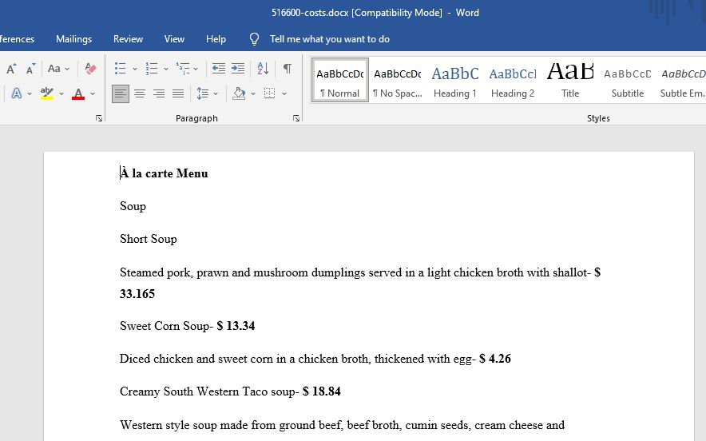
Task: Start a bulleted list
Action: [120, 69]
